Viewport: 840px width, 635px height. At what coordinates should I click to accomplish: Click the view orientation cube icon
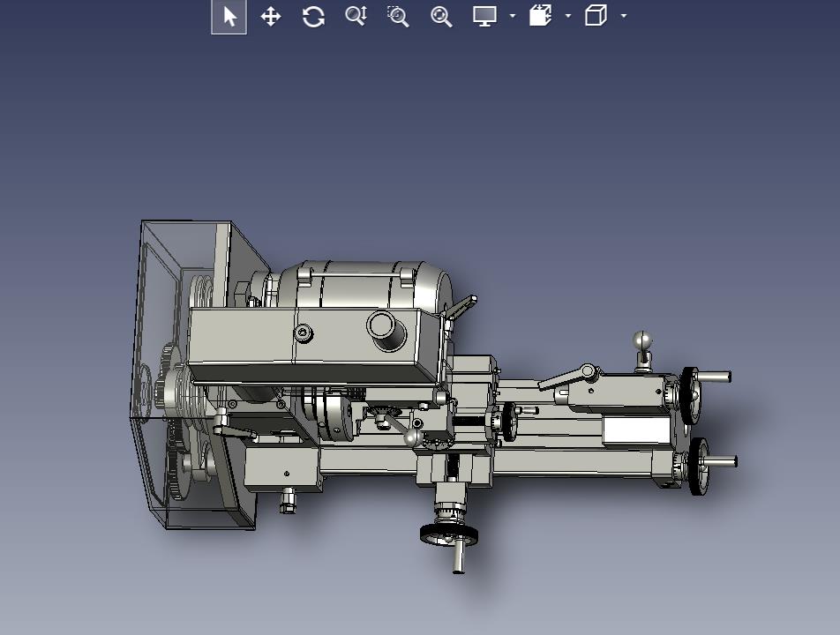pyautogui.click(x=596, y=16)
